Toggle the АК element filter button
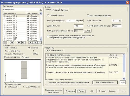Screen dimensions: 130x96 (23, 43)
